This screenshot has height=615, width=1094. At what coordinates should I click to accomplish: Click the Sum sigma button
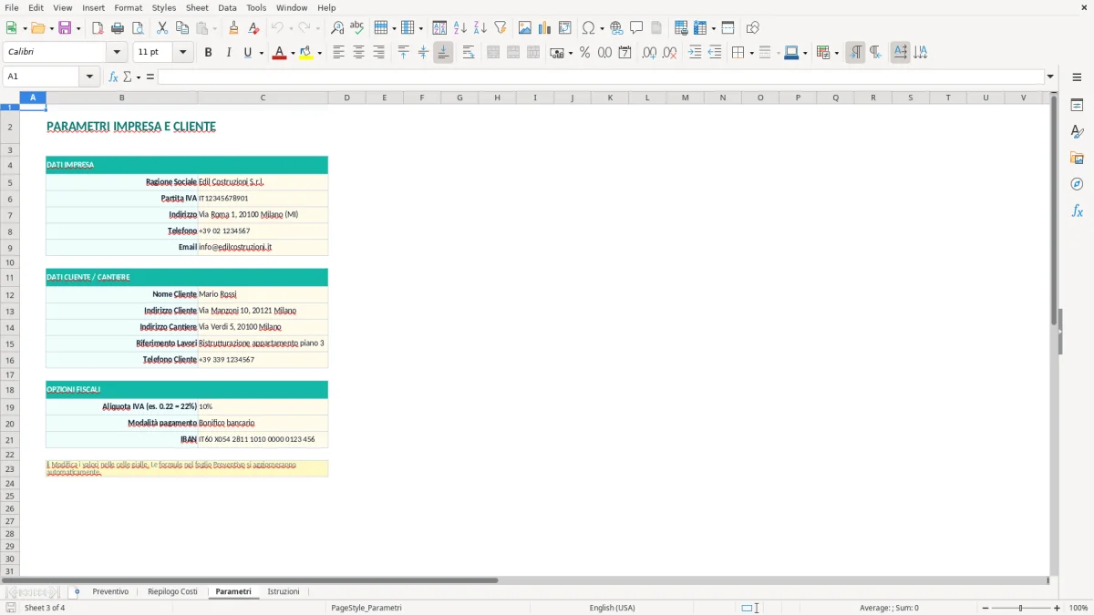[x=127, y=77]
